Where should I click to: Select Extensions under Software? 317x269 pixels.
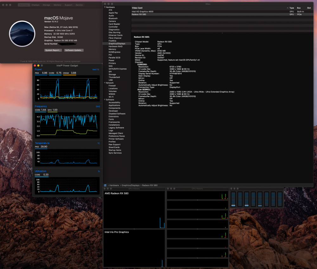[x=113, y=116]
